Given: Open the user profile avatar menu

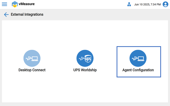Looking at the screenshot, I should (x=166, y=4).
